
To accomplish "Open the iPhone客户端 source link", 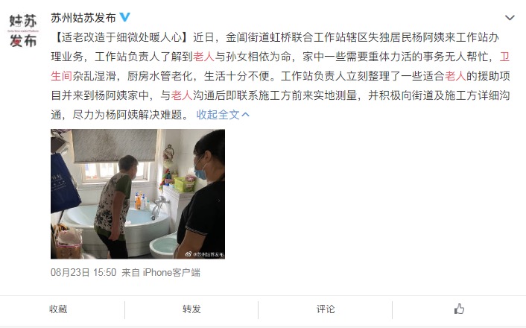I will [x=171, y=272].
